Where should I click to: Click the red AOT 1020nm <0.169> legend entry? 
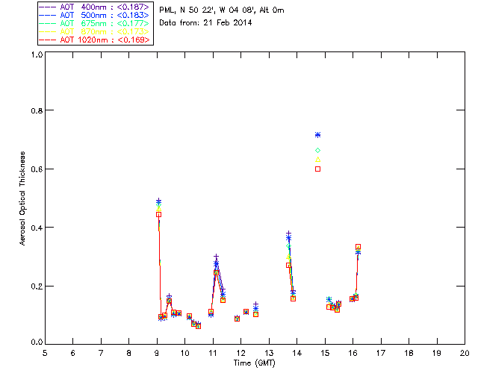coord(94,40)
